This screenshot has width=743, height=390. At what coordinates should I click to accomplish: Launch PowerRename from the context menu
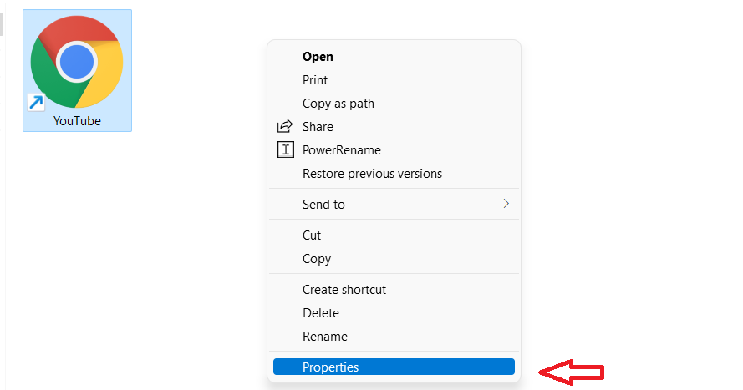pos(342,150)
